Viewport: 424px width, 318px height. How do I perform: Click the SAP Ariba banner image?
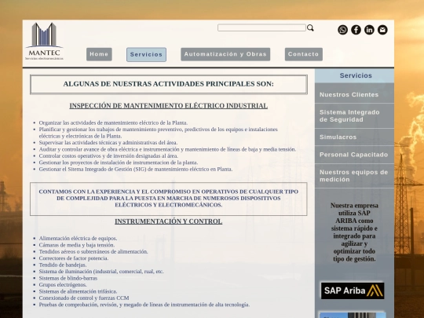point(353,291)
